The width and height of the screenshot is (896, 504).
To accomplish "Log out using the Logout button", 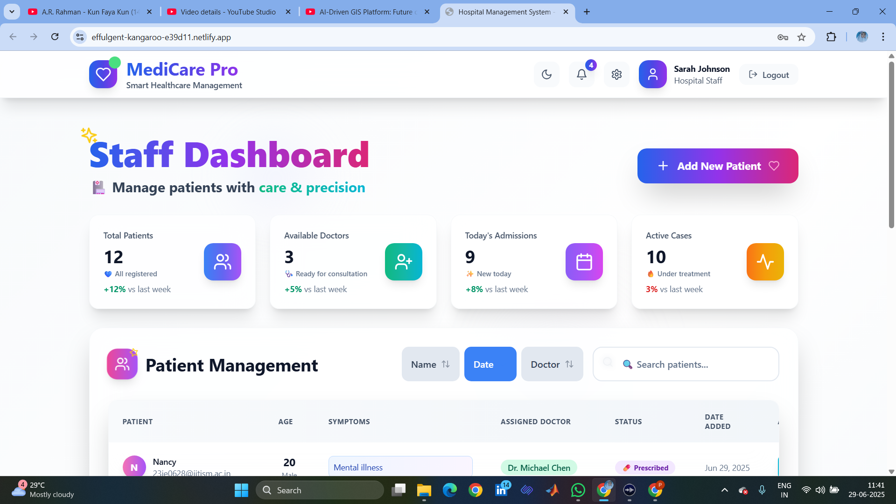I will 769,75.
